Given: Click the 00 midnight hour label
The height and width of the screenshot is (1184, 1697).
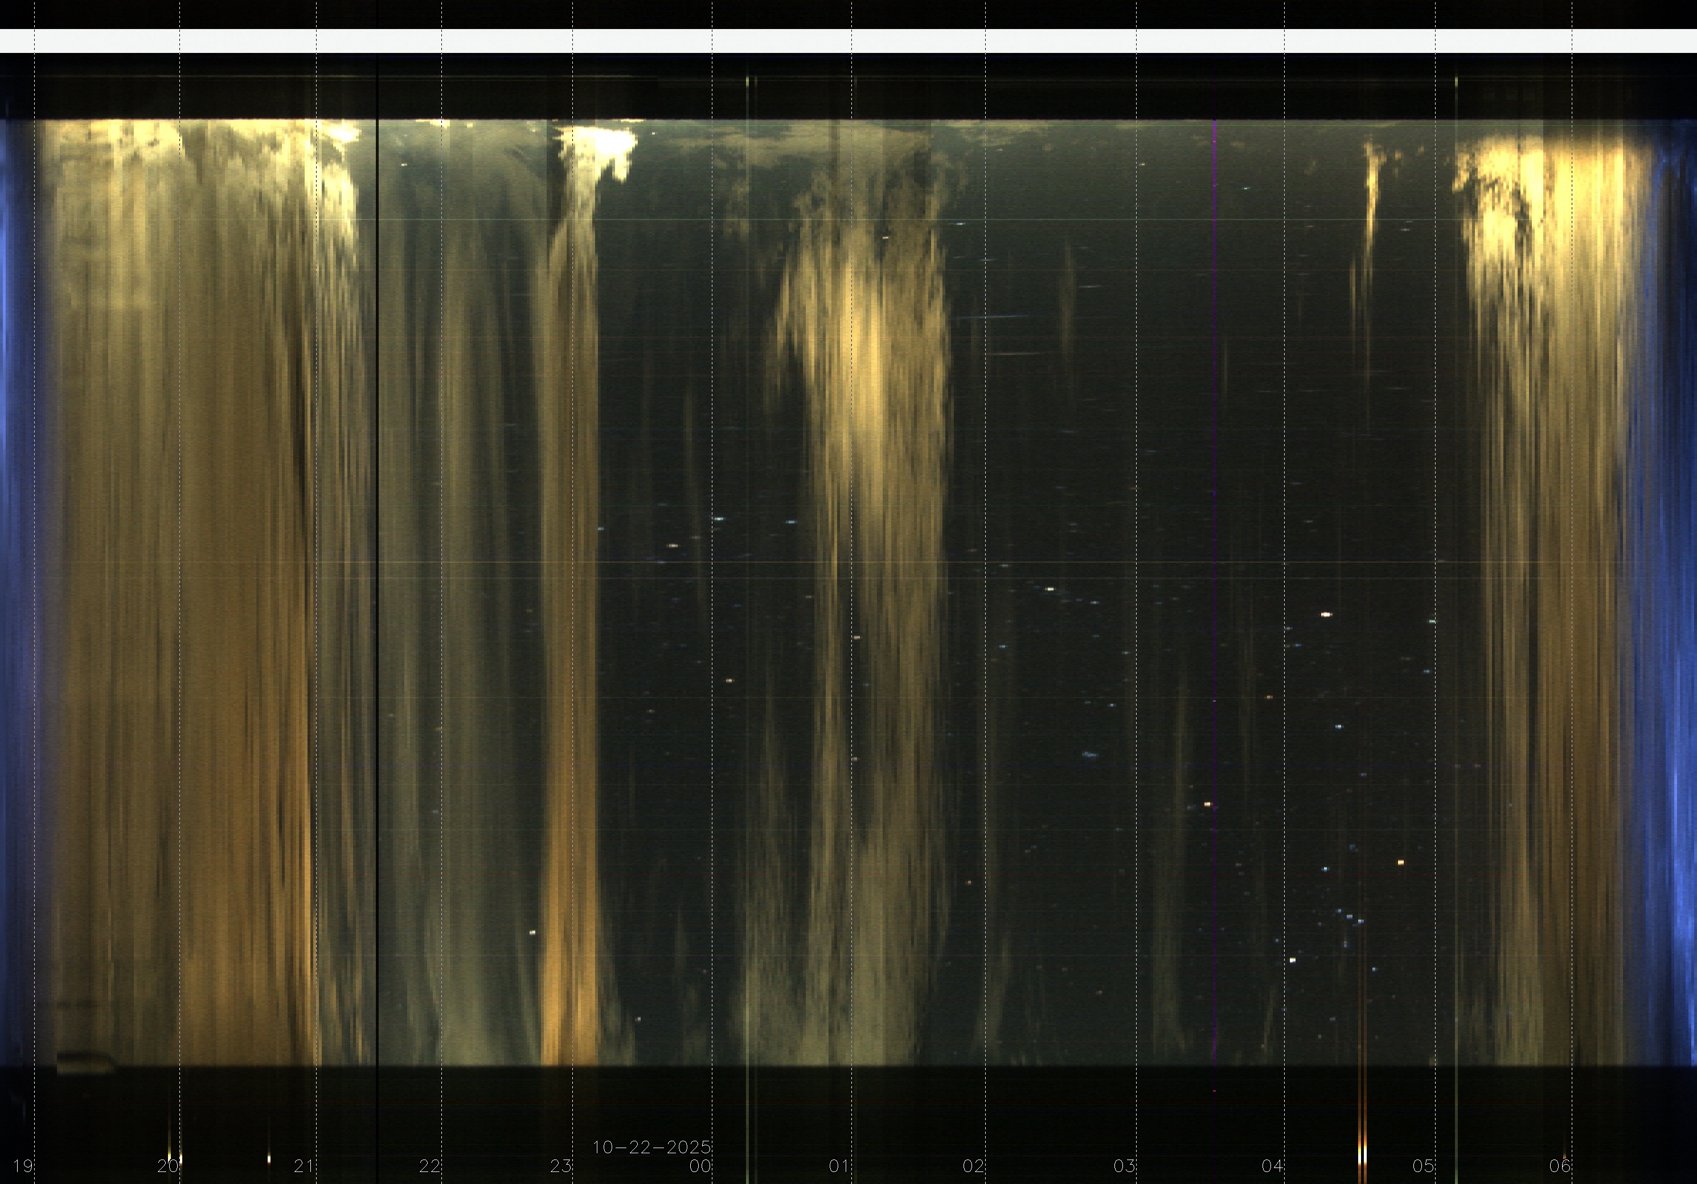Looking at the screenshot, I should tap(700, 1166).
